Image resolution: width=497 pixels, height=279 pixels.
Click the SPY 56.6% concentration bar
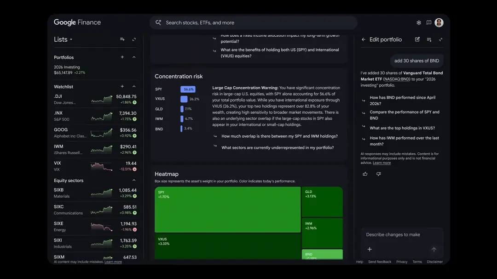coord(188,89)
